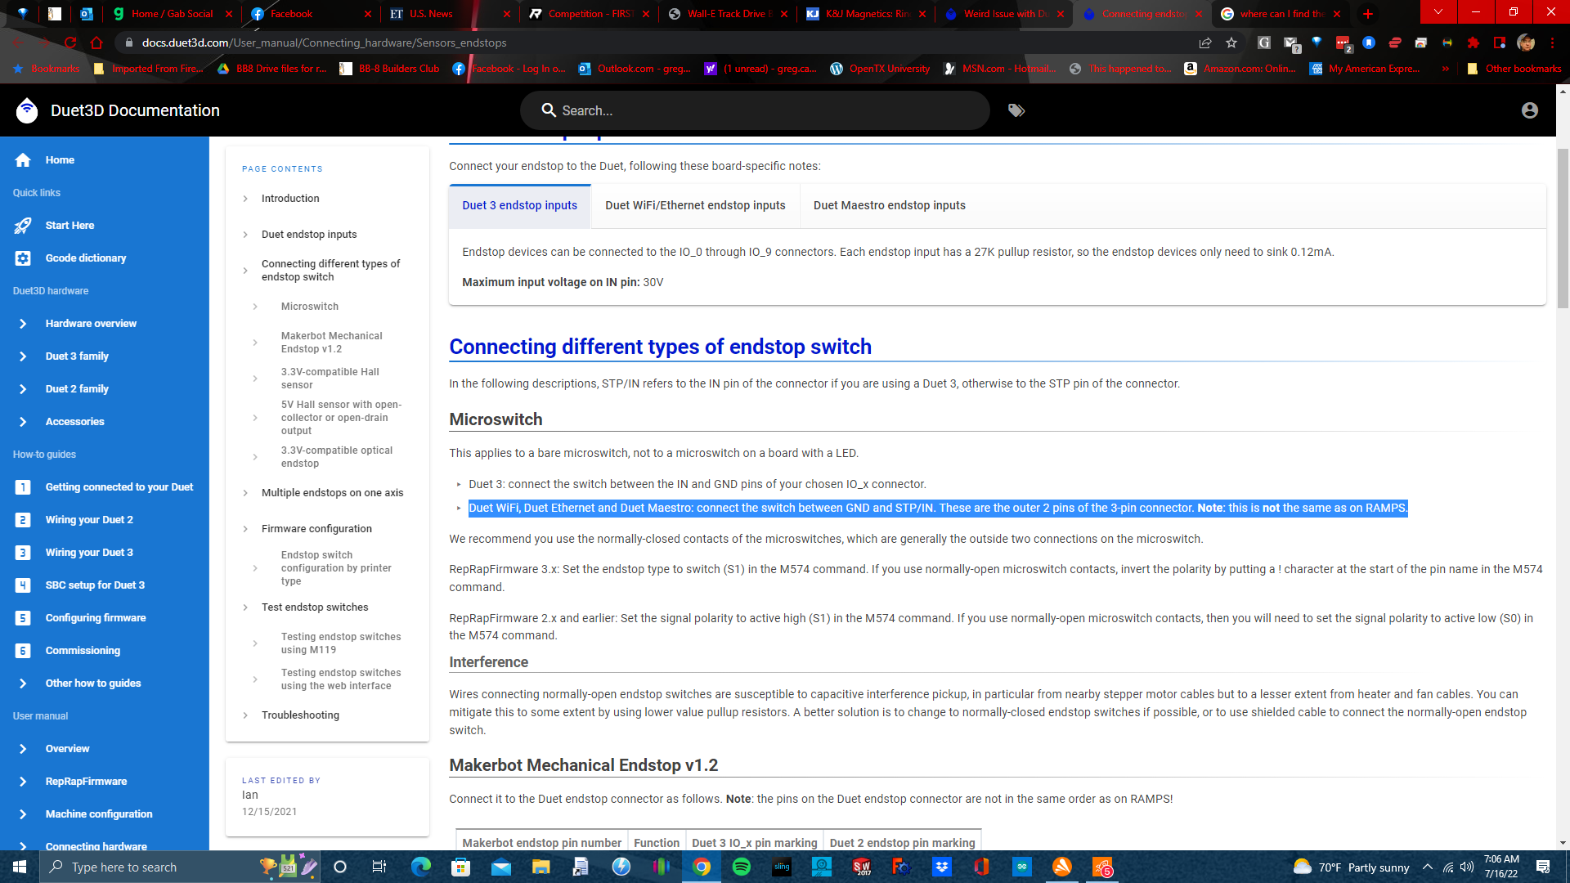Go to Test endstop switches section
This screenshot has height=883, width=1570.
click(x=315, y=607)
